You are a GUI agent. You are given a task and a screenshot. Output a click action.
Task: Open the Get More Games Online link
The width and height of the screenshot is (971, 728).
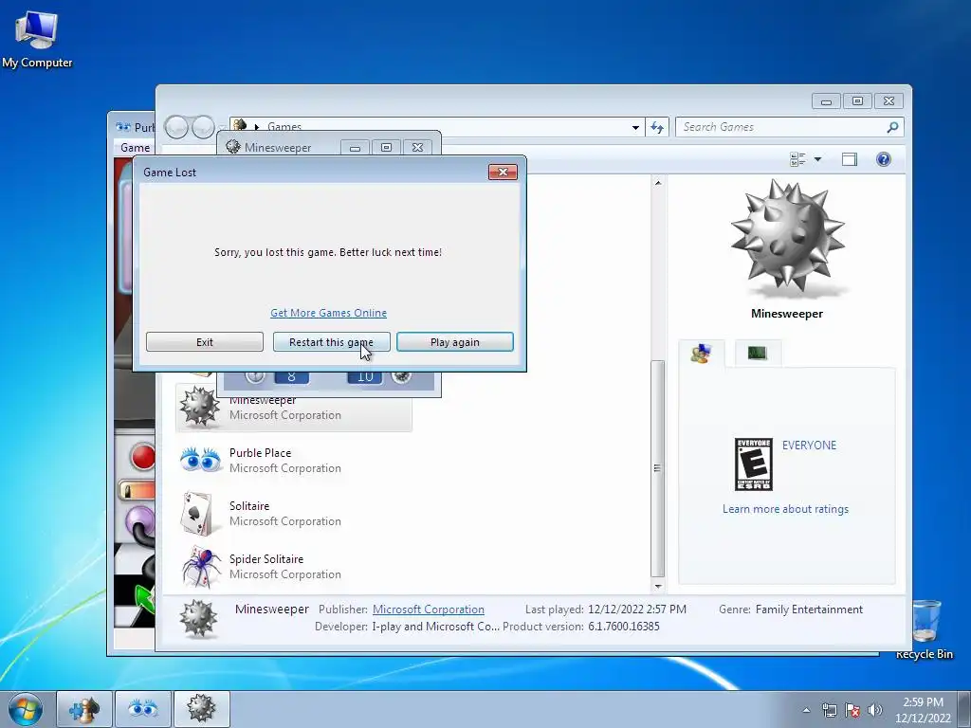328,313
